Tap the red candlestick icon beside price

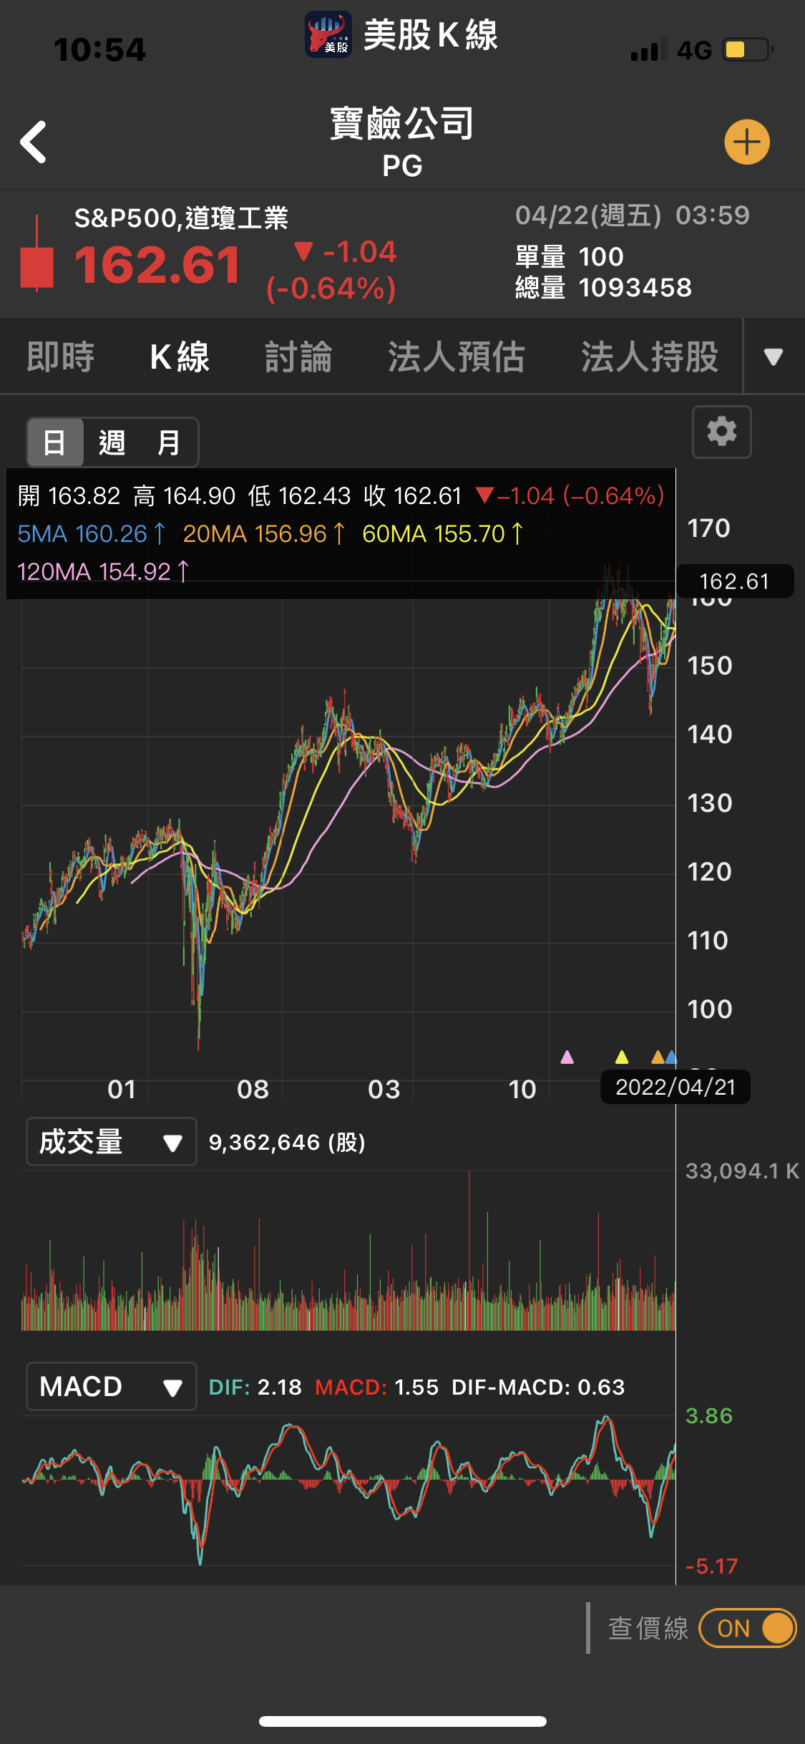coord(37,254)
